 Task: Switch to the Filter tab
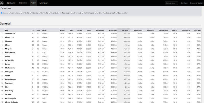(33, 3)
